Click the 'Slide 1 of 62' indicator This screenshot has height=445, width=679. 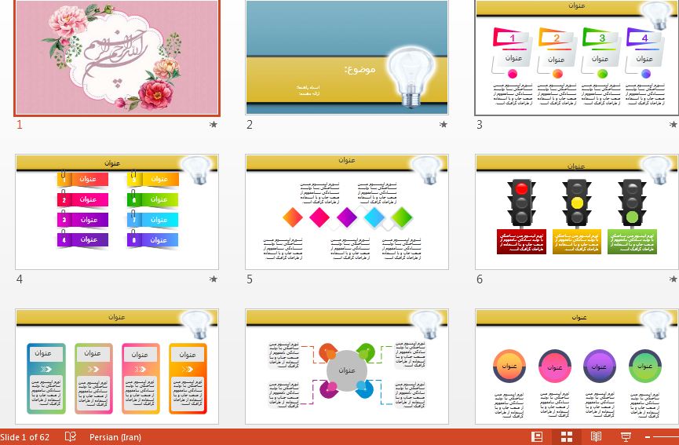click(x=26, y=436)
